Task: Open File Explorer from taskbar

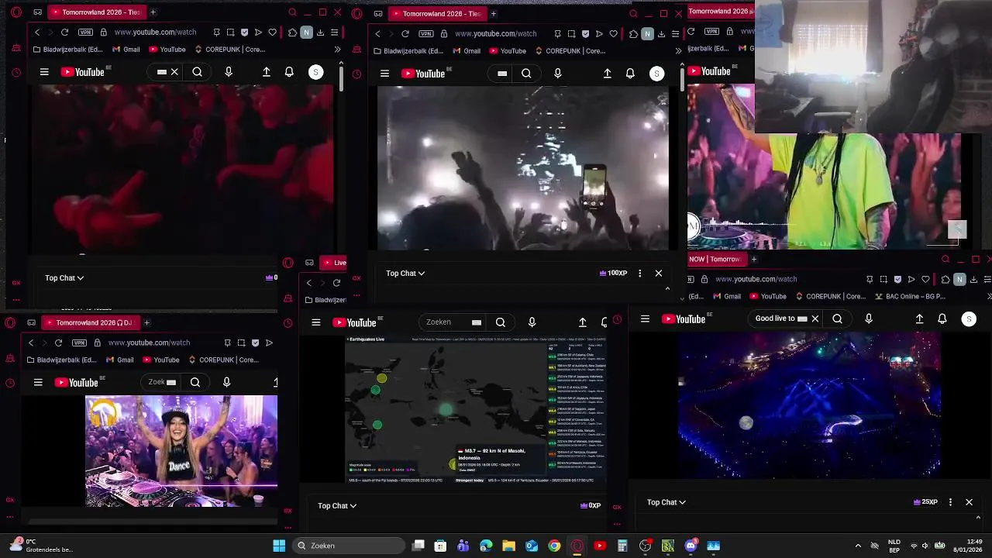Action: (509, 546)
